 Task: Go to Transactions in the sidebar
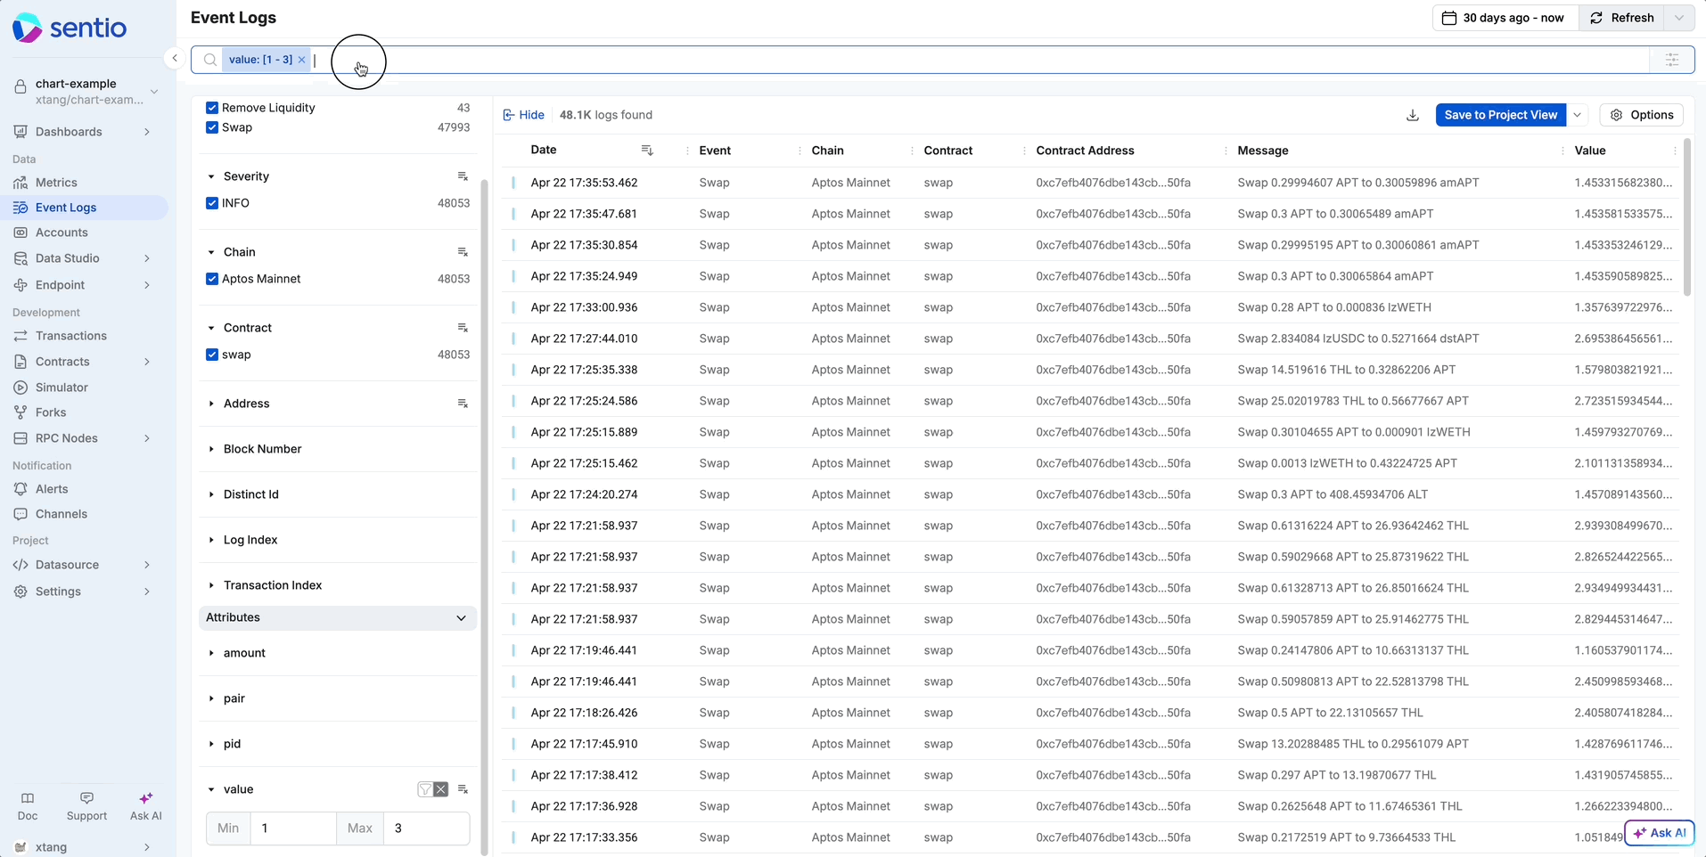[70, 336]
